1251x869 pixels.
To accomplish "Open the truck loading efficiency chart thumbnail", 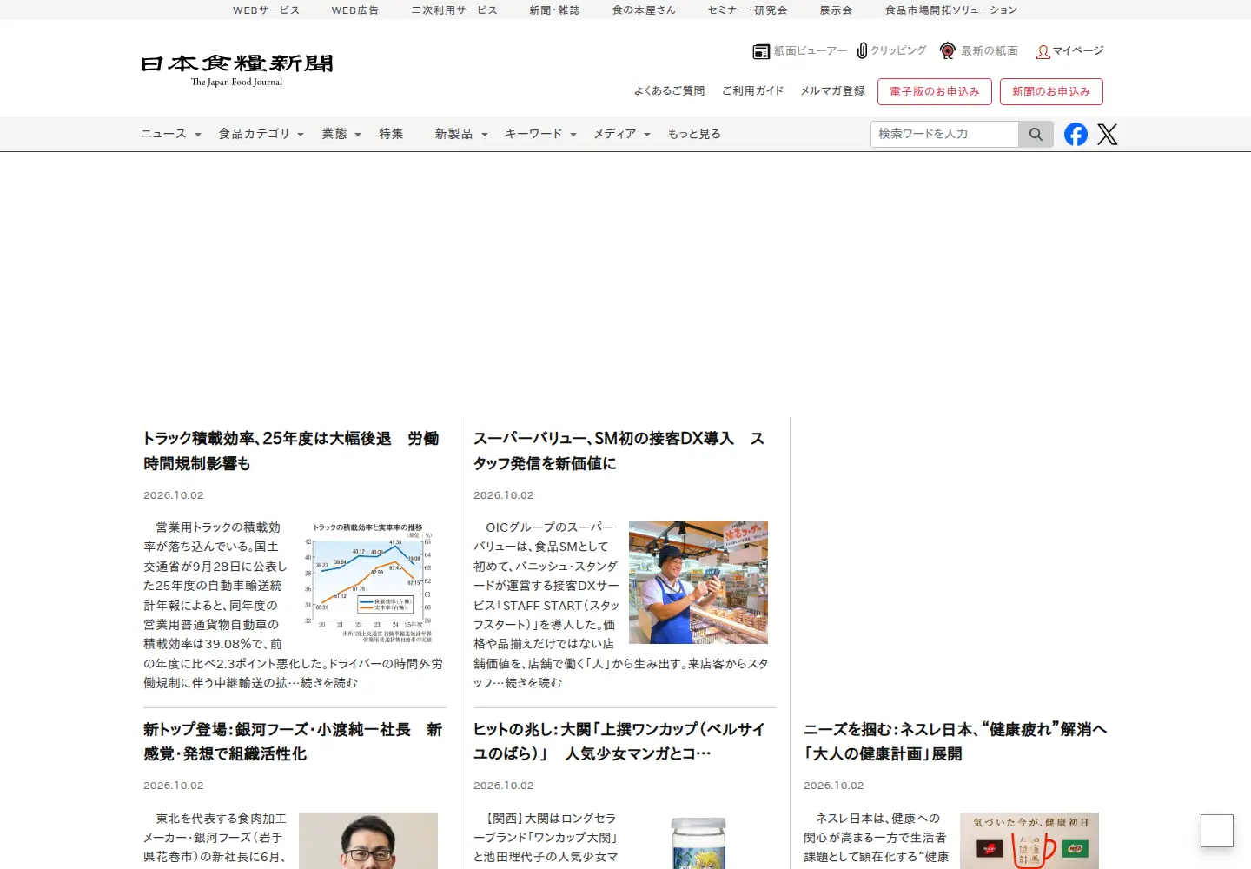I will 368,582.
